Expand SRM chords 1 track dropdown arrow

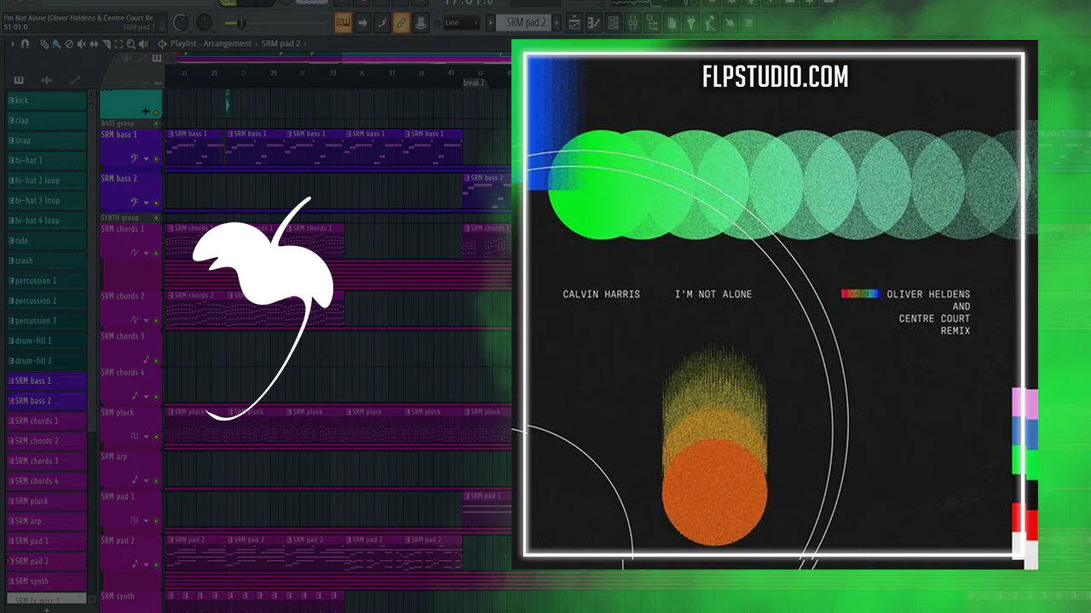[x=147, y=253]
